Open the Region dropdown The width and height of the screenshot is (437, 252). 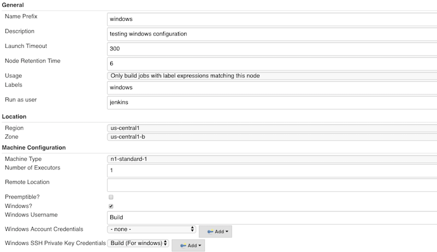[x=271, y=128]
